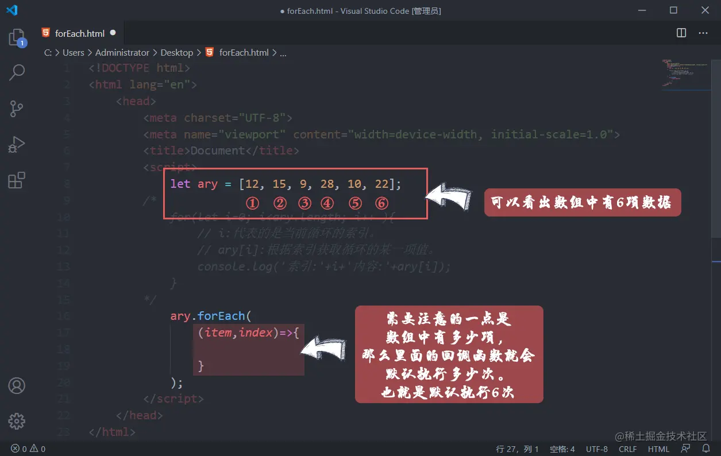Open the Manage gear menu

click(x=17, y=421)
